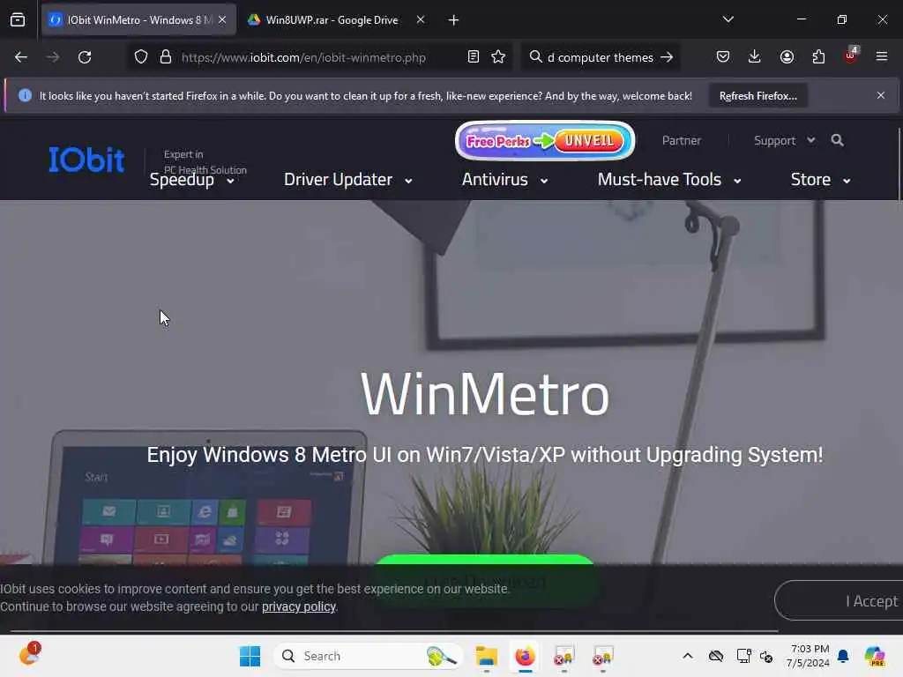Viewport: 903px width, 677px height.
Task: Open the extensions puzzle icon
Action: coord(818,56)
